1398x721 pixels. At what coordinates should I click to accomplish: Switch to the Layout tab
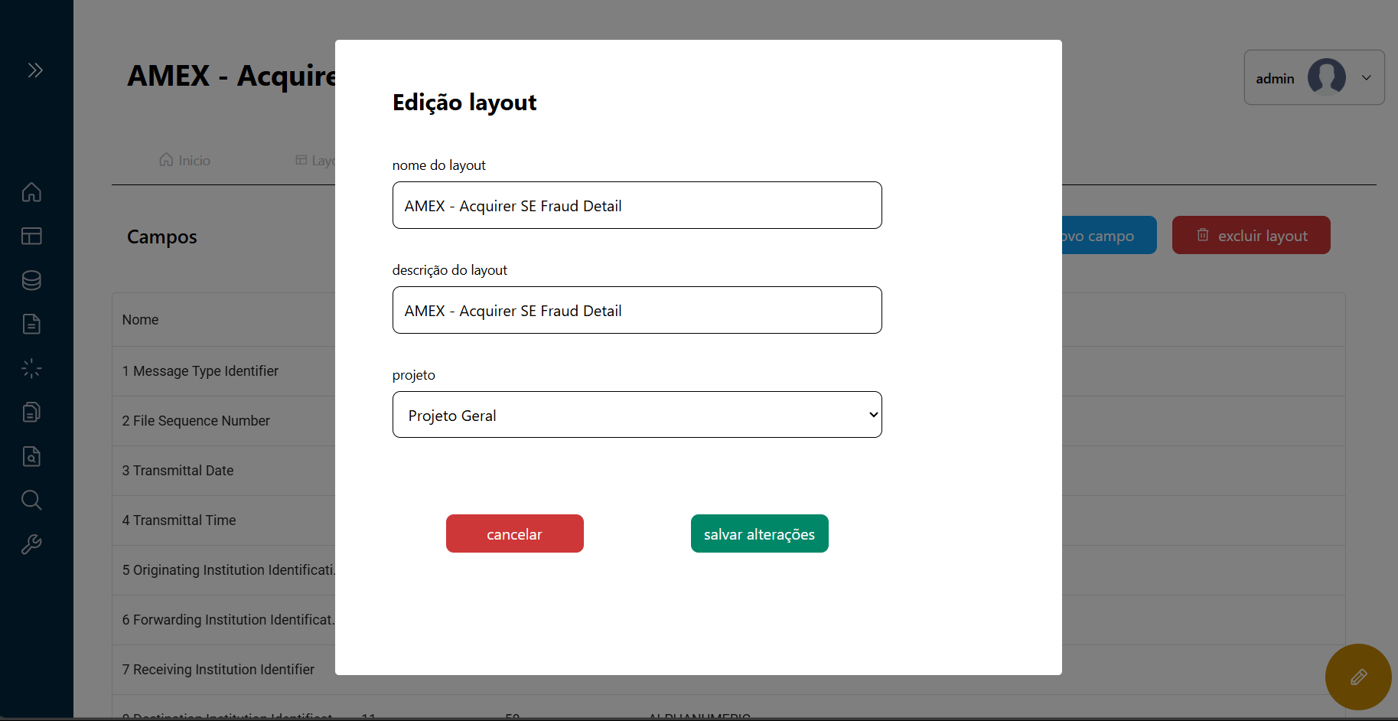321,160
